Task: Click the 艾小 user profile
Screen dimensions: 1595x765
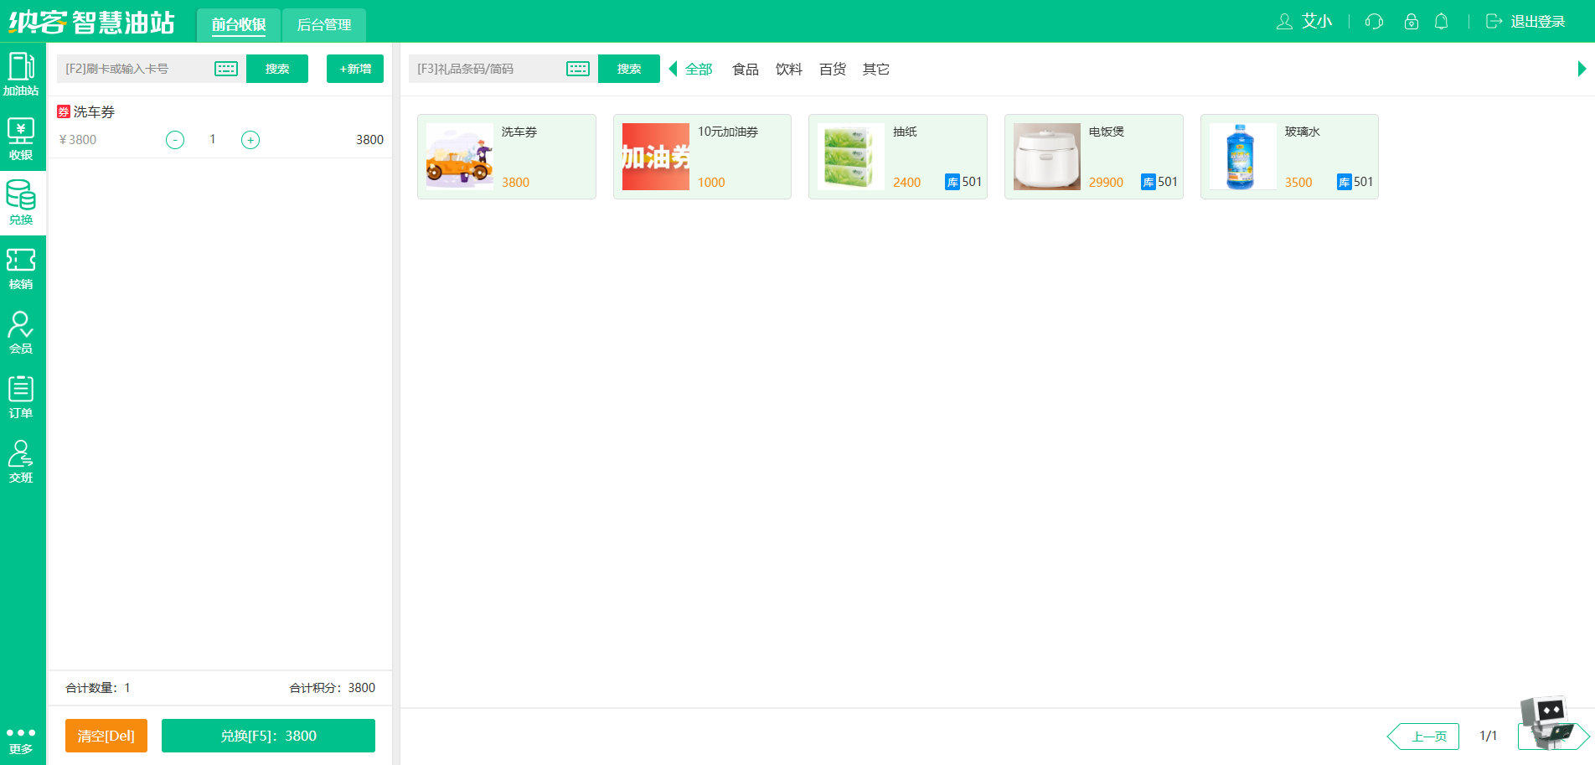Action: (1304, 22)
